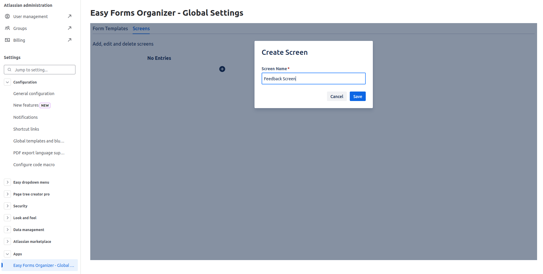Open Billing external link arrow
The width and height of the screenshot is (543, 274).
[x=70, y=40]
